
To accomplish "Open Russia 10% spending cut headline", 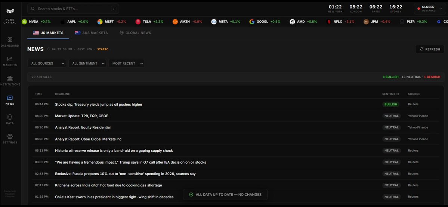I will (x=125, y=174).
